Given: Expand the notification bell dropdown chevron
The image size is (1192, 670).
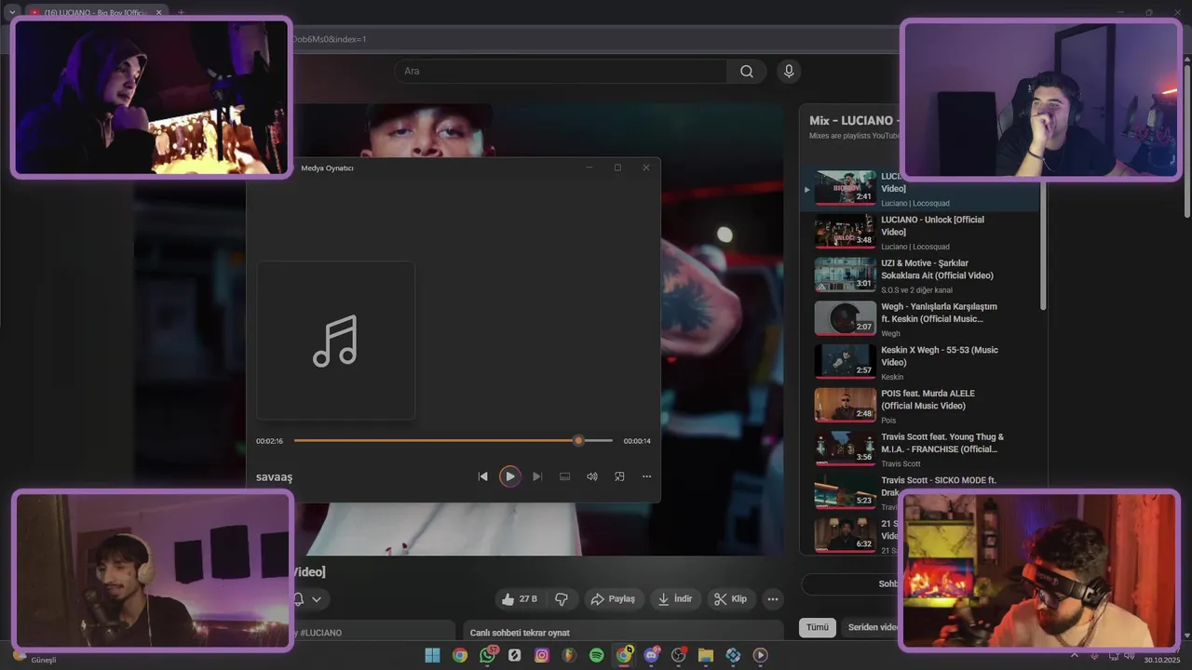Looking at the screenshot, I should [317, 599].
